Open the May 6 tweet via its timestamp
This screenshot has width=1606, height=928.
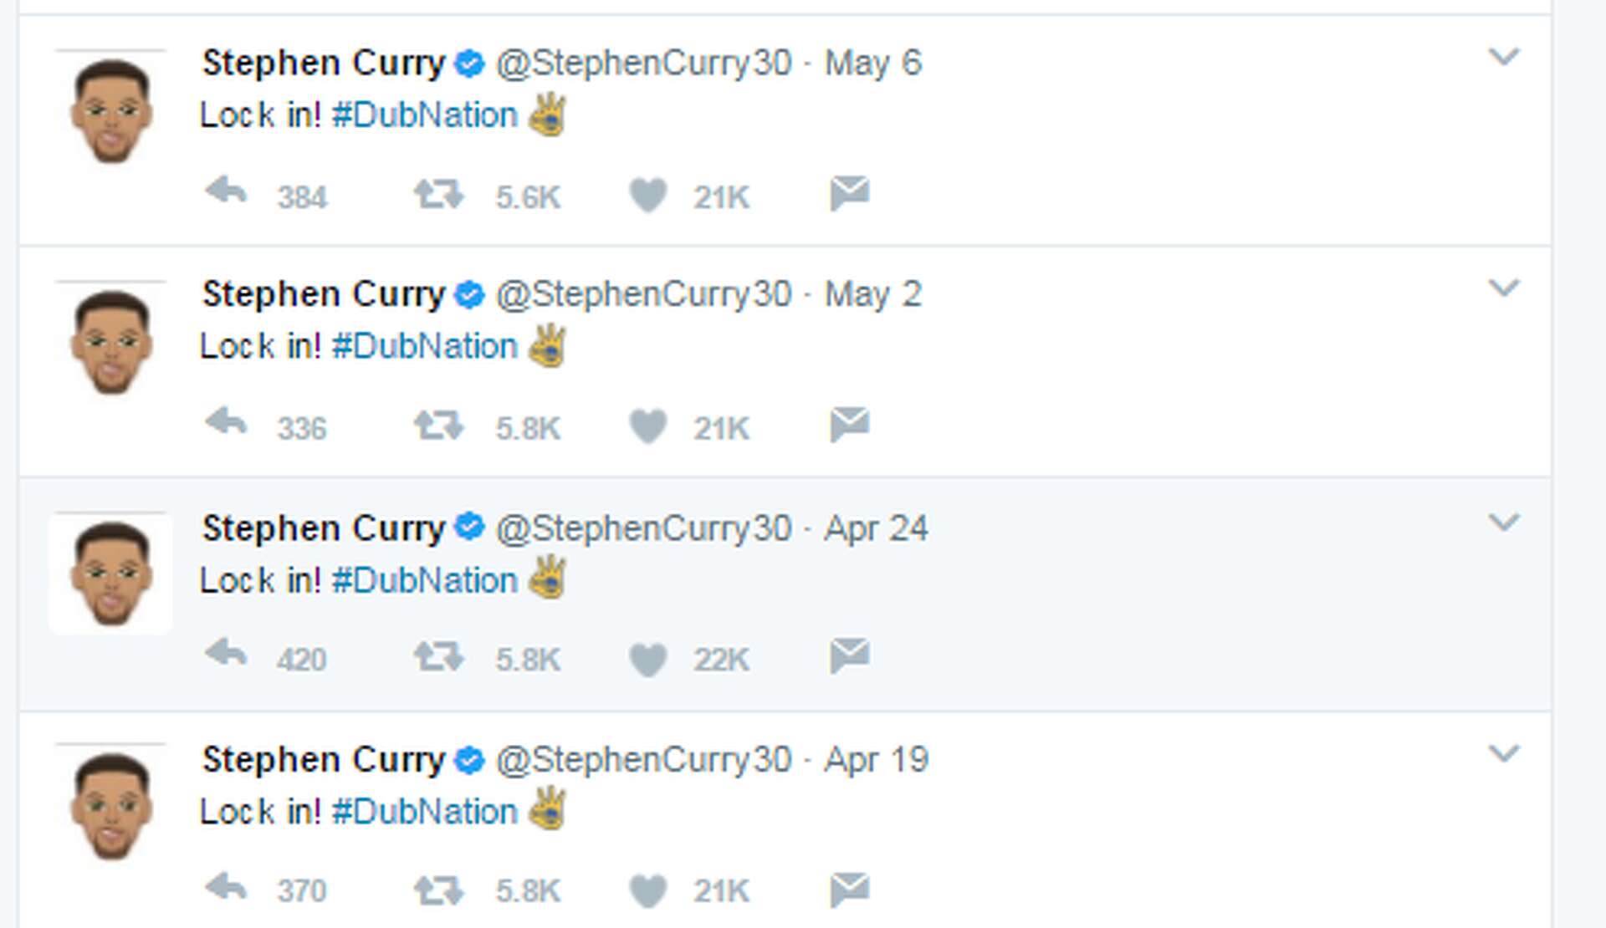pos(872,61)
